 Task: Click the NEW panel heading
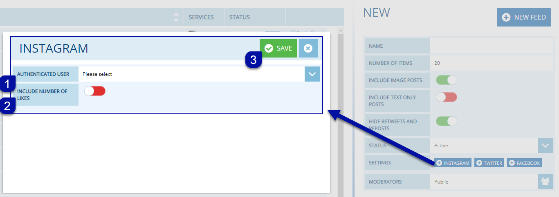[x=377, y=13]
